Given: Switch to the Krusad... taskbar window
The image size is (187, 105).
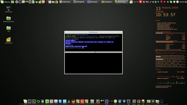Looking at the screenshot, I should pyautogui.click(x=93, y=2).
